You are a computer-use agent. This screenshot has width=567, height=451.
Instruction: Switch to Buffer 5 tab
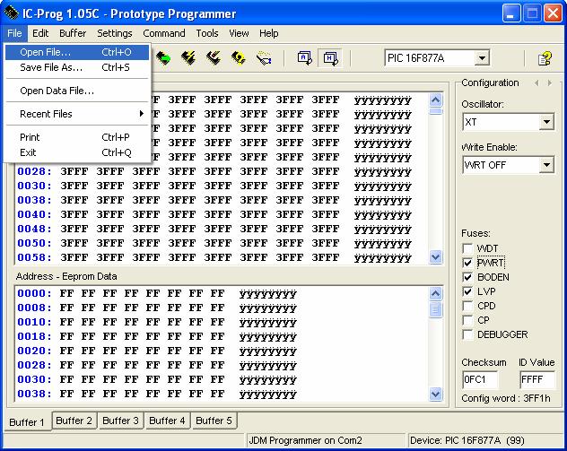point(214,421)
